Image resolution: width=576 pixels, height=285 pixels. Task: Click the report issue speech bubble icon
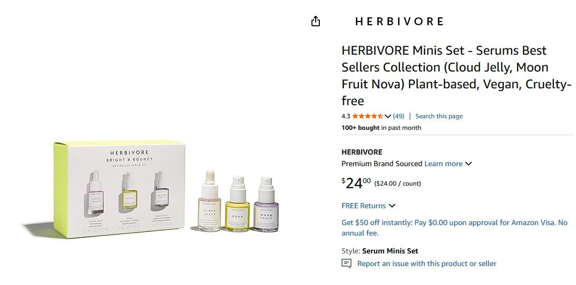point(346,263)
